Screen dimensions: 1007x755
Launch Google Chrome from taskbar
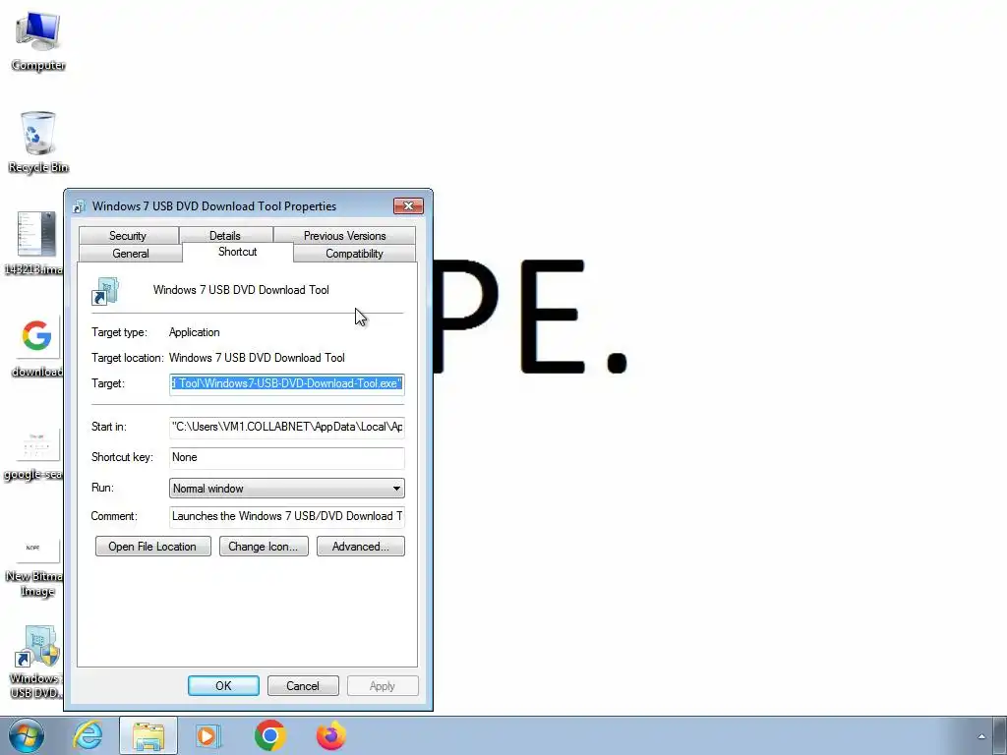(269, 735)
